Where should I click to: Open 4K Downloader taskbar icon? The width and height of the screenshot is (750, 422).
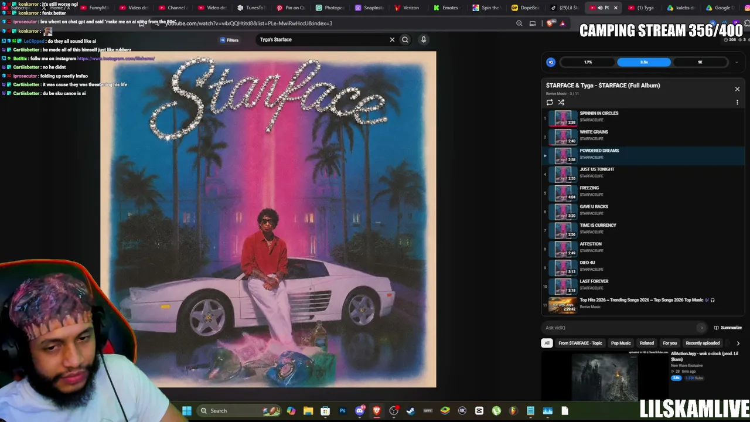(462, 411)
